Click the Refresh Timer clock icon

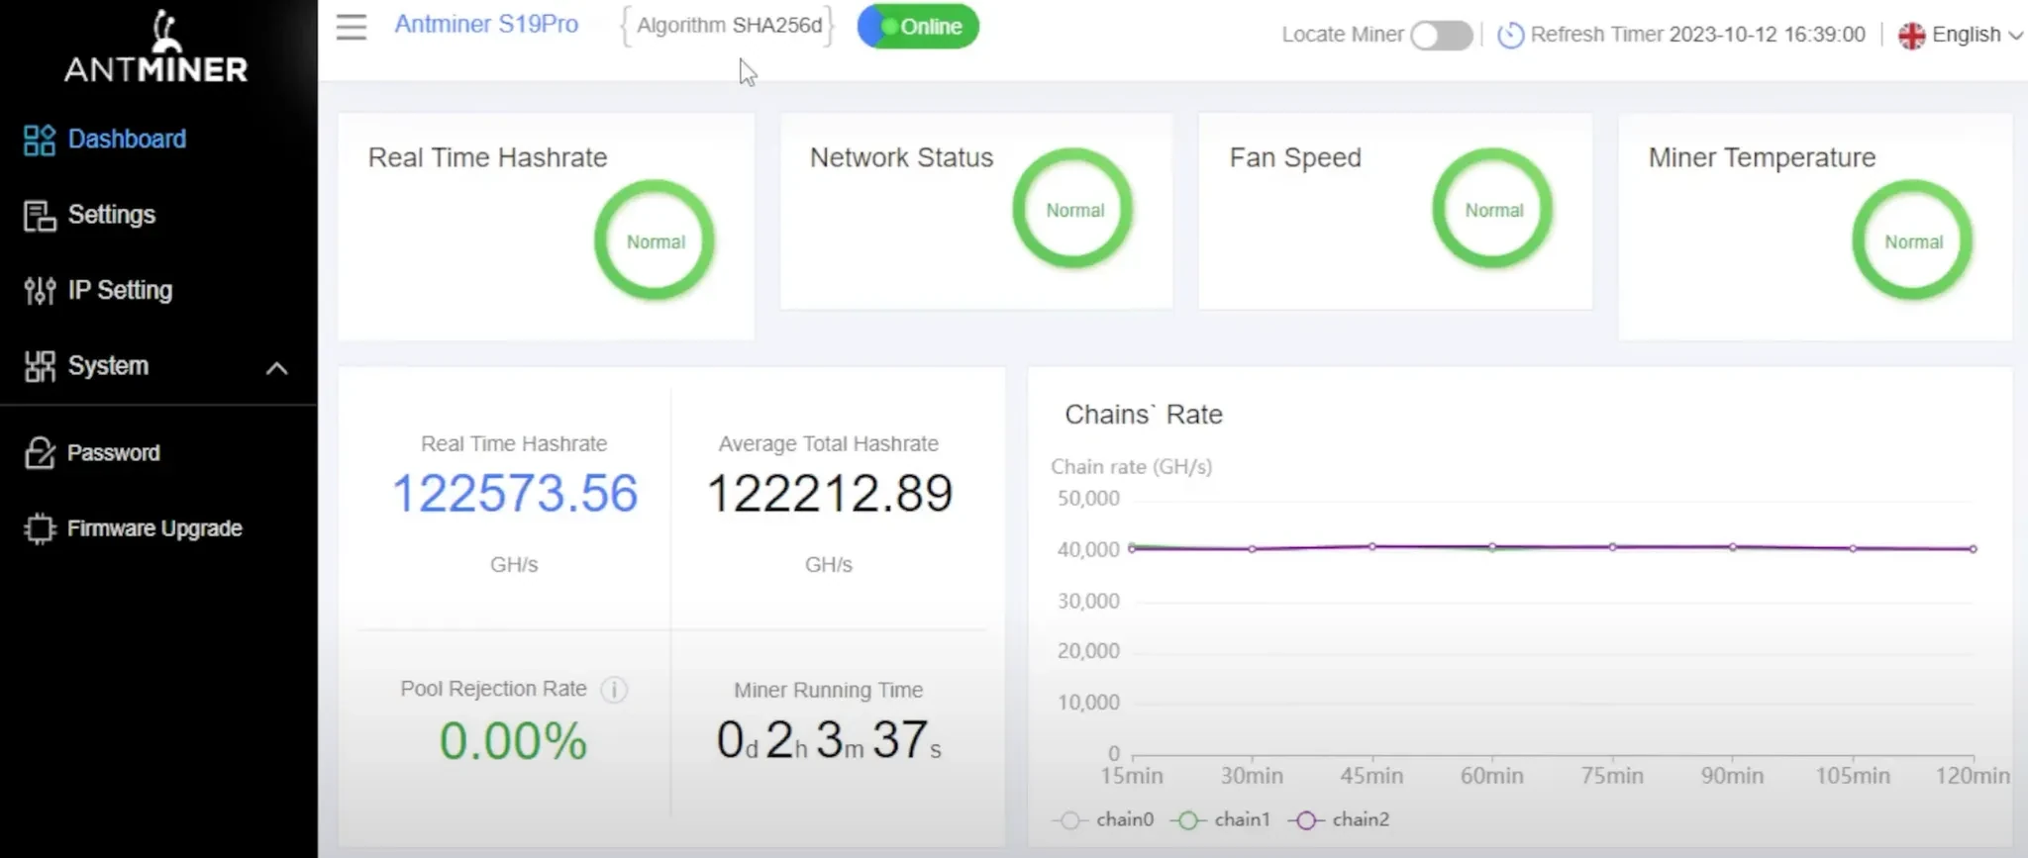coord(1510,36)
